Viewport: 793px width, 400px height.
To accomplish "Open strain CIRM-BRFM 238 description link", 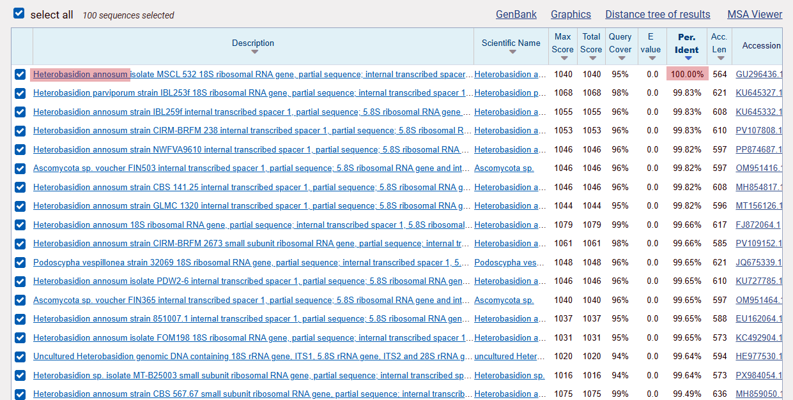I will 252,131.
